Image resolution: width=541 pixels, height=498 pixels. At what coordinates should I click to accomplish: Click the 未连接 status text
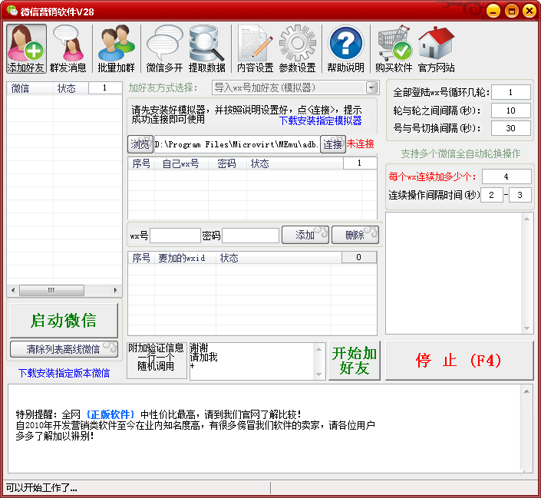click(x=361, y=144)
